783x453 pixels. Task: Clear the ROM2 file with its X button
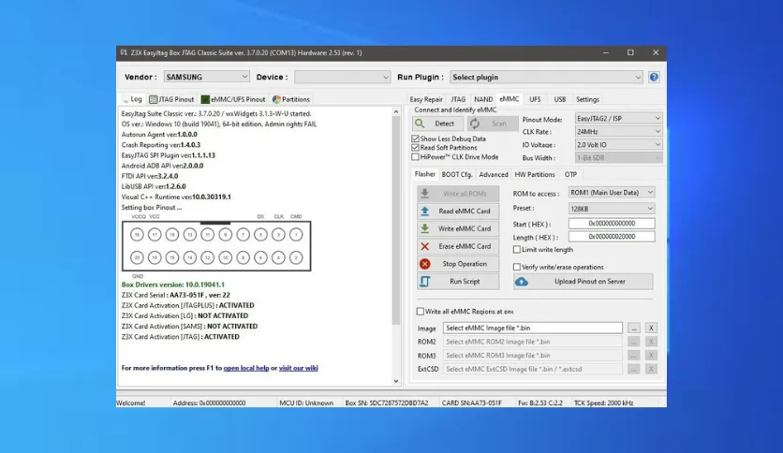click(651, 342)
